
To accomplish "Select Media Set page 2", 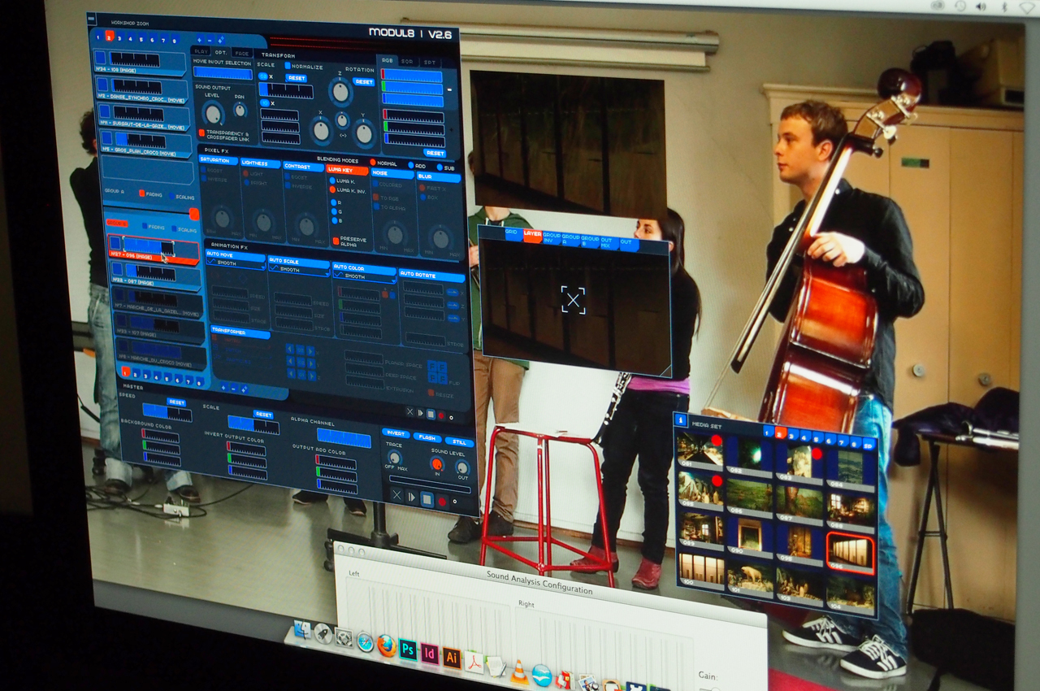I will tap(780, 432).
